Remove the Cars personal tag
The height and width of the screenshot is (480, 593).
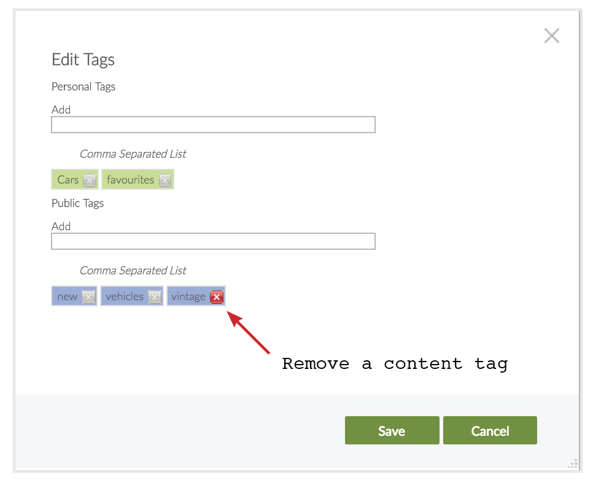90,180
